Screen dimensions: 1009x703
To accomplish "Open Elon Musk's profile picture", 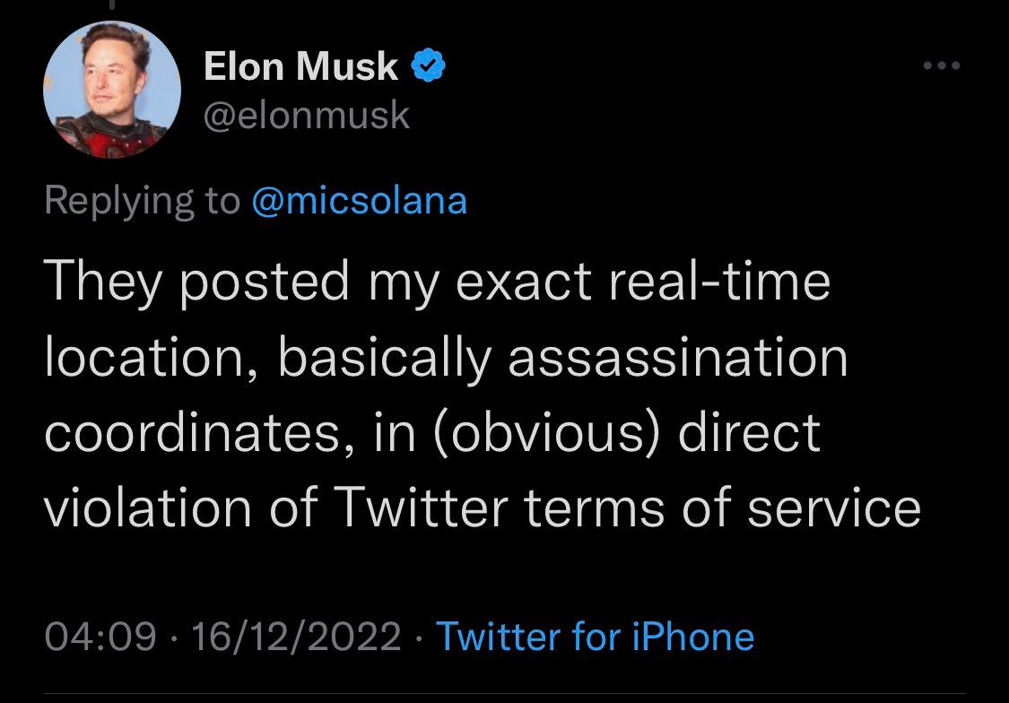I will click(x=112, y=90).
